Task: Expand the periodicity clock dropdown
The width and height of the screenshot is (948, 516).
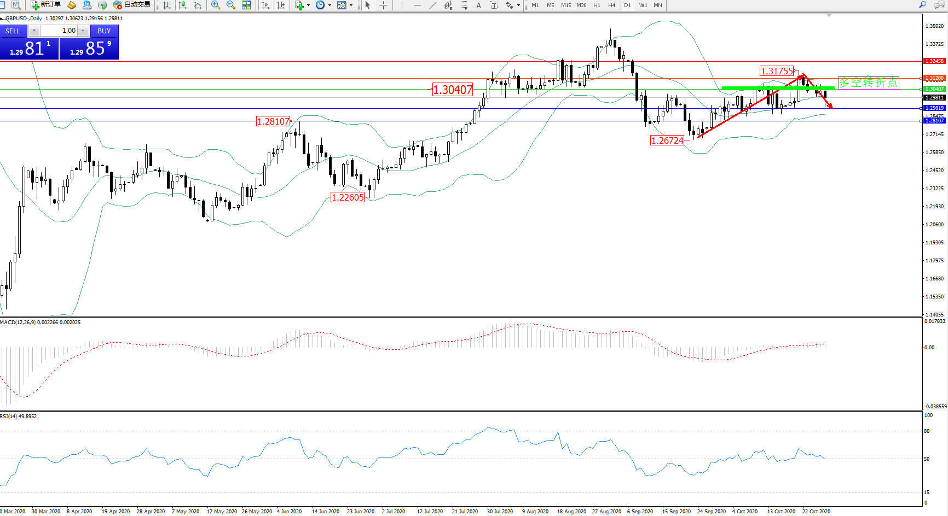Action: coord(330,5)
